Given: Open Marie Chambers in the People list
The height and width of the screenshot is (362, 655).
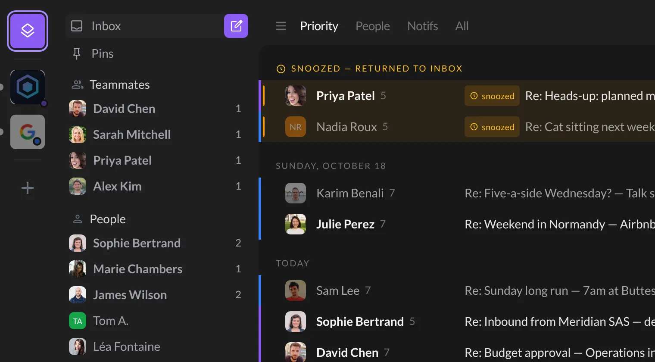Looking at the screenshot, I should click(x=157, y=269).
